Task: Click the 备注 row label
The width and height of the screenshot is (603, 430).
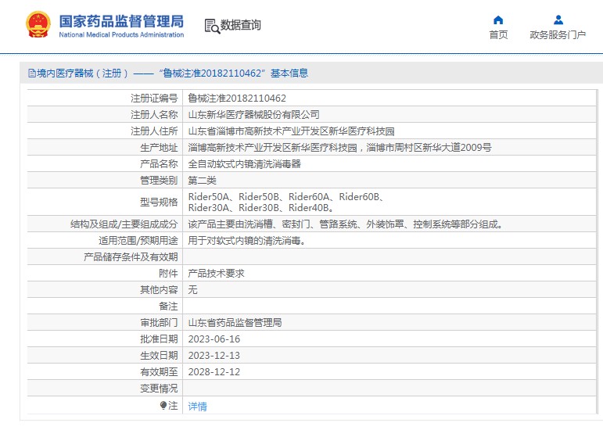Action: tap(168, 306)
